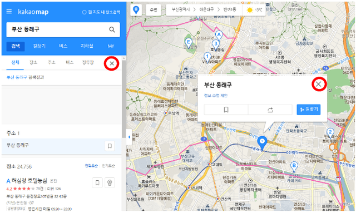356x213 pixels.
Task: Click the 부산 동래구 search result link
Action: [17, 77]
